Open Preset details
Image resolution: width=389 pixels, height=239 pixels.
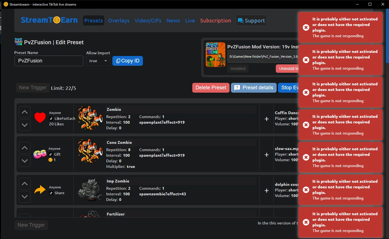pos(253,88)
